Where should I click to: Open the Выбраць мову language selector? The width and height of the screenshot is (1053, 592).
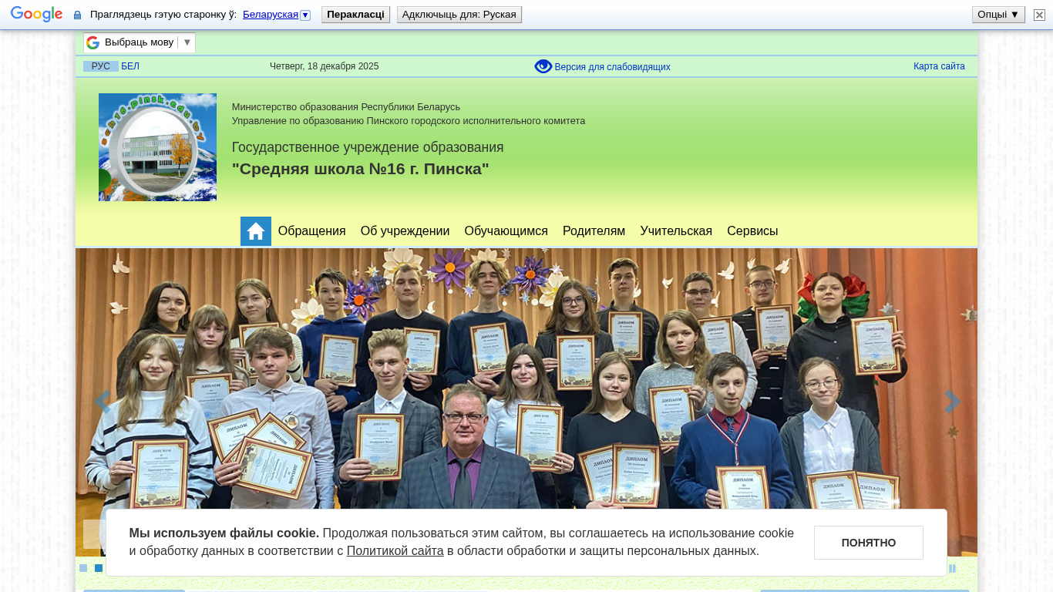140,42
